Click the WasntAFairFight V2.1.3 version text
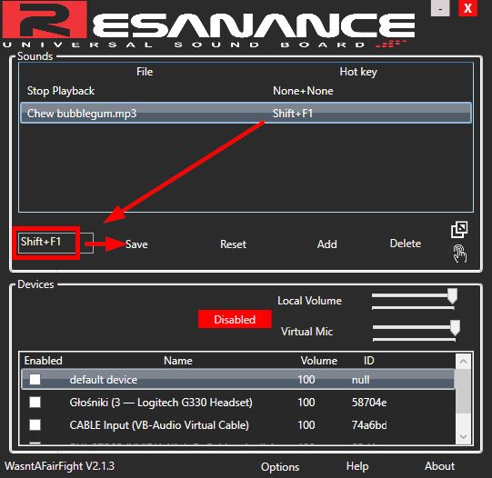 (60, 466)
